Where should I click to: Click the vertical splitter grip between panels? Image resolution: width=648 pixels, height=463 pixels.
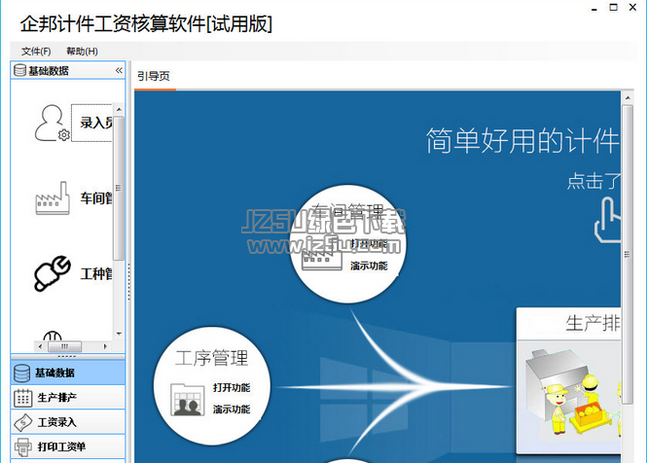coord(129,283)
